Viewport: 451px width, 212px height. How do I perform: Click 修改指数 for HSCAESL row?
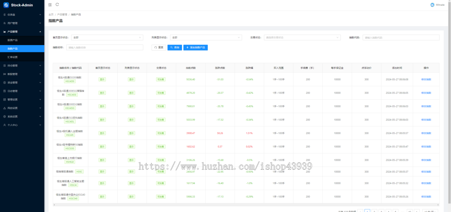pyautogui.click(x=426, y=120)
